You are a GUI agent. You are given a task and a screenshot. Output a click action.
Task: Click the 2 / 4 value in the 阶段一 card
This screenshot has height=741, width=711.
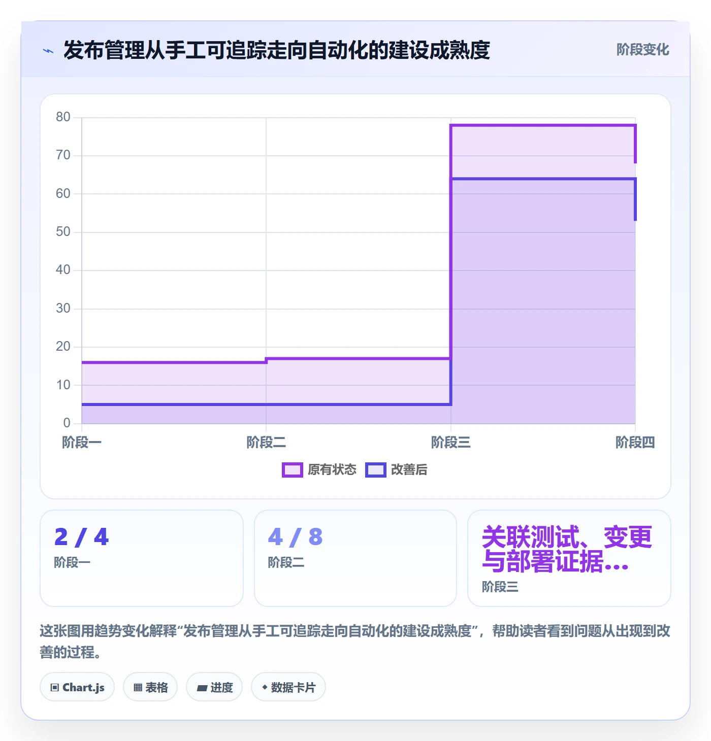tap(81, 537)
